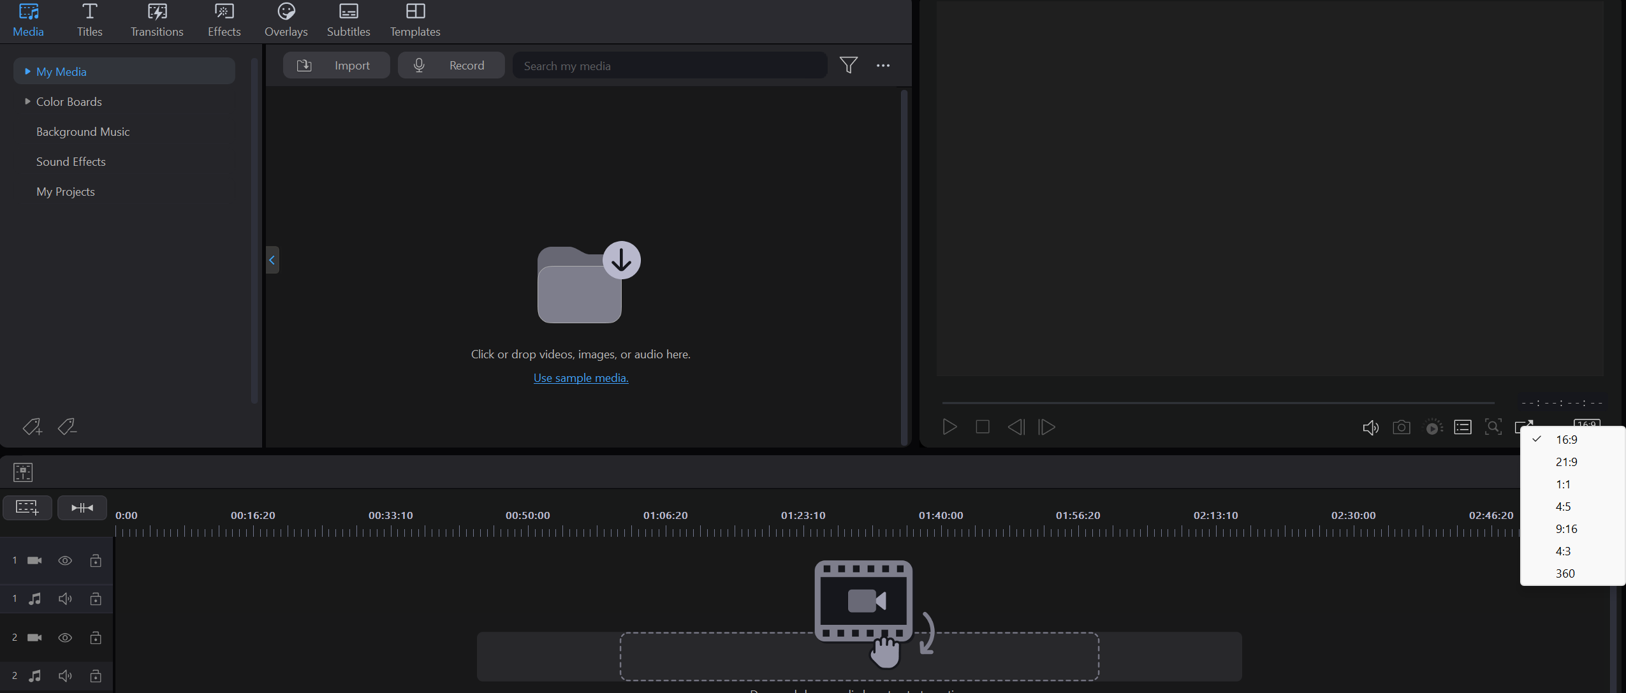Click the Record button

point(451,65)
